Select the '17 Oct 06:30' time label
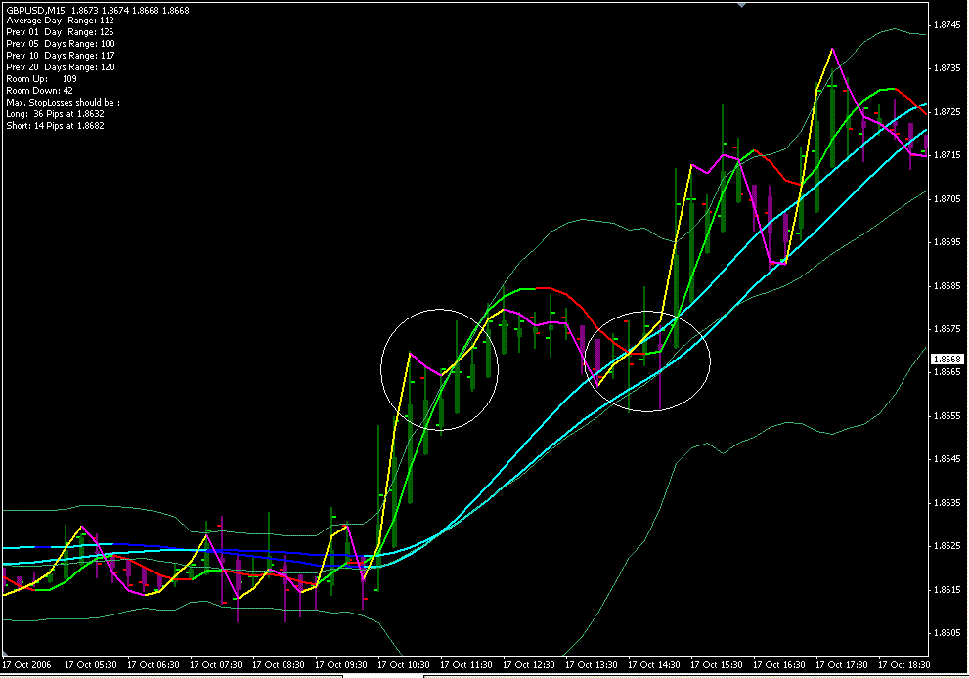The height and width of the screenshot is (678, 969). [x=154, y=665]
